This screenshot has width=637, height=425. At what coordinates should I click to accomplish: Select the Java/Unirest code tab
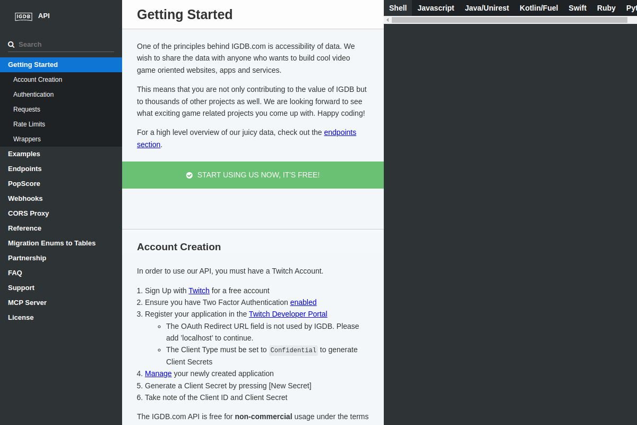pyautogui.click(x=487, y=8)
